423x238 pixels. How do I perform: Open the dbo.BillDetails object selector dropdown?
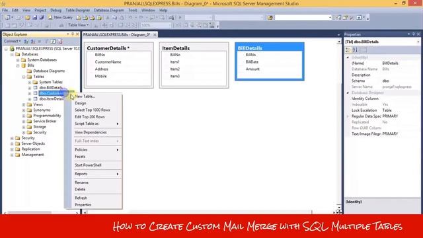pos(418,42)
